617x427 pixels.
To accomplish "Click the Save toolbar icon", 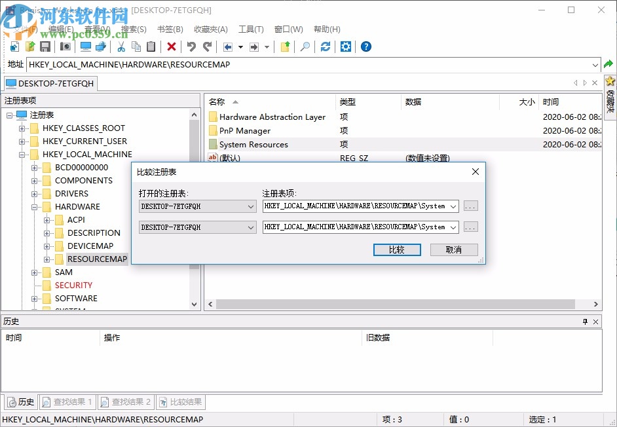I will tap(45, 46).
